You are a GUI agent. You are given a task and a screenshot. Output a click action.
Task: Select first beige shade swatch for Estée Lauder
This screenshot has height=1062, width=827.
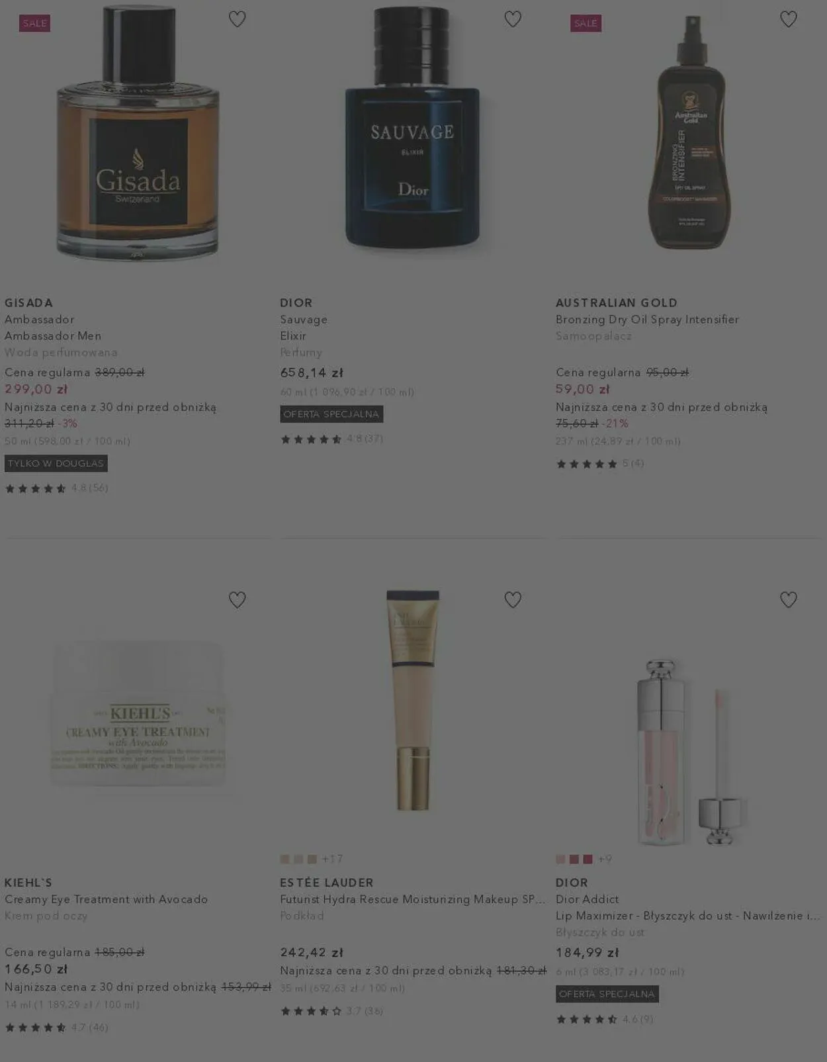click(x=285, y=859)
